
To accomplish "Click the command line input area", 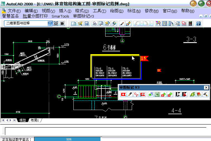I will click(106, 131).
